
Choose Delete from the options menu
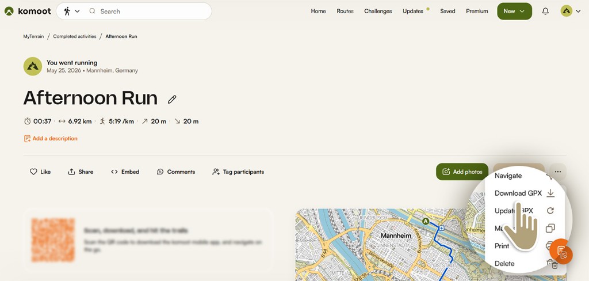click(x=504, y=264)
